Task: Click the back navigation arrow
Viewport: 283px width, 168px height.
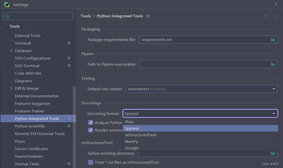Action: pyautogui.click(x=266, y=16)
